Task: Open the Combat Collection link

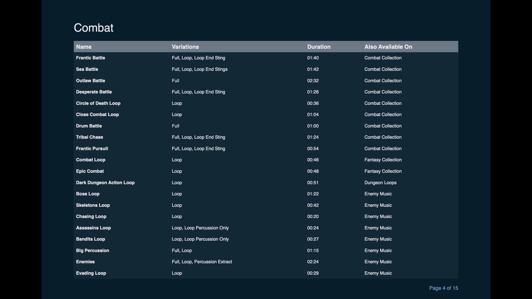Action: tap(383, 58)
